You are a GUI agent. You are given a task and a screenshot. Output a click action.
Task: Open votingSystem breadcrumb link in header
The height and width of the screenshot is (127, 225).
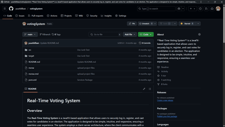click(x=36, y=9)
